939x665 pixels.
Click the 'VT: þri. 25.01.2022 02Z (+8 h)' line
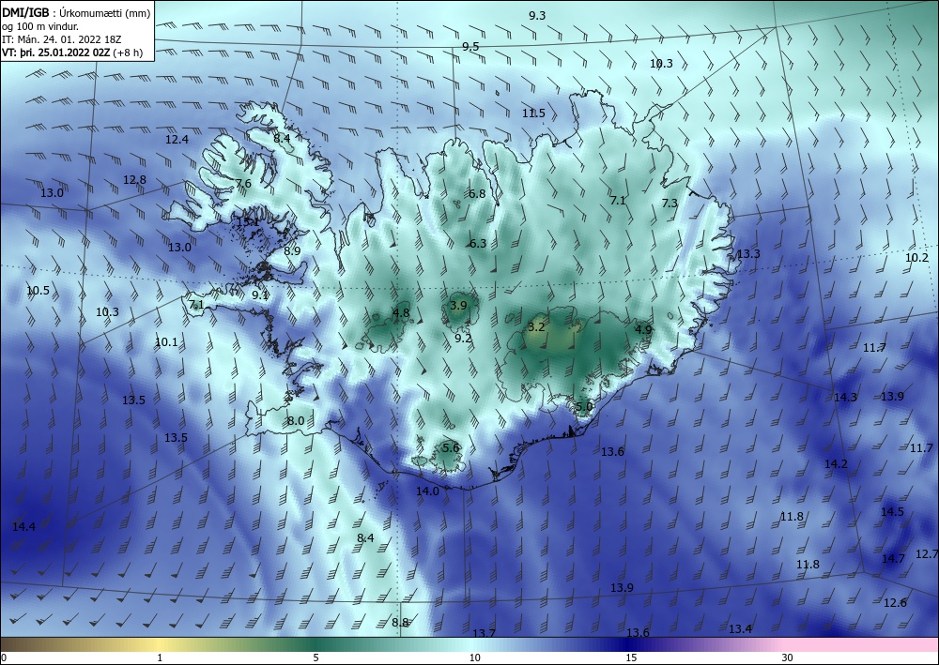[x=72, y=52]
